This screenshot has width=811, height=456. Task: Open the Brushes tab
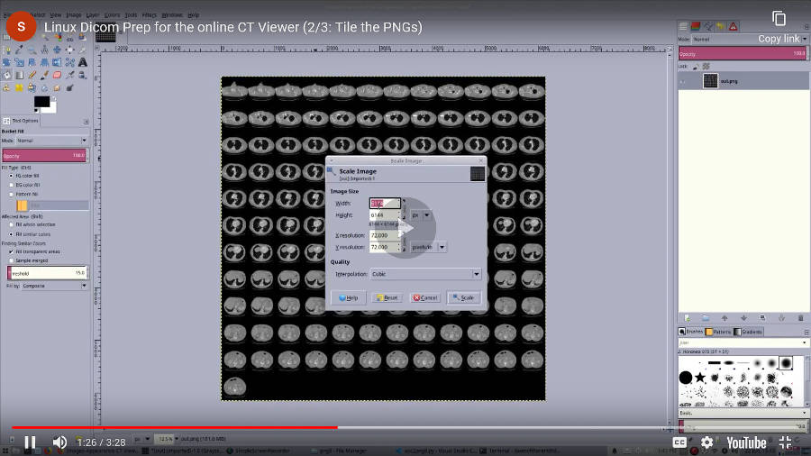point(690,332)
